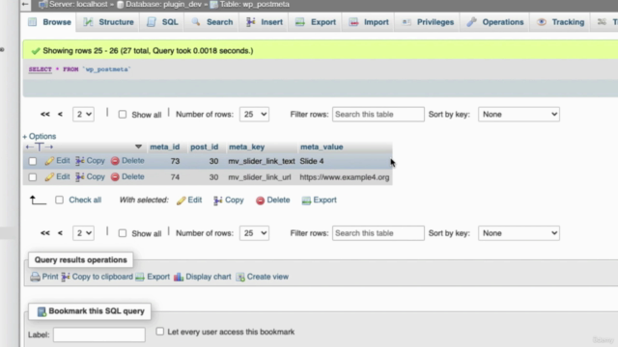Toggle the upper Show all checkbox

(x=123, y=115)
